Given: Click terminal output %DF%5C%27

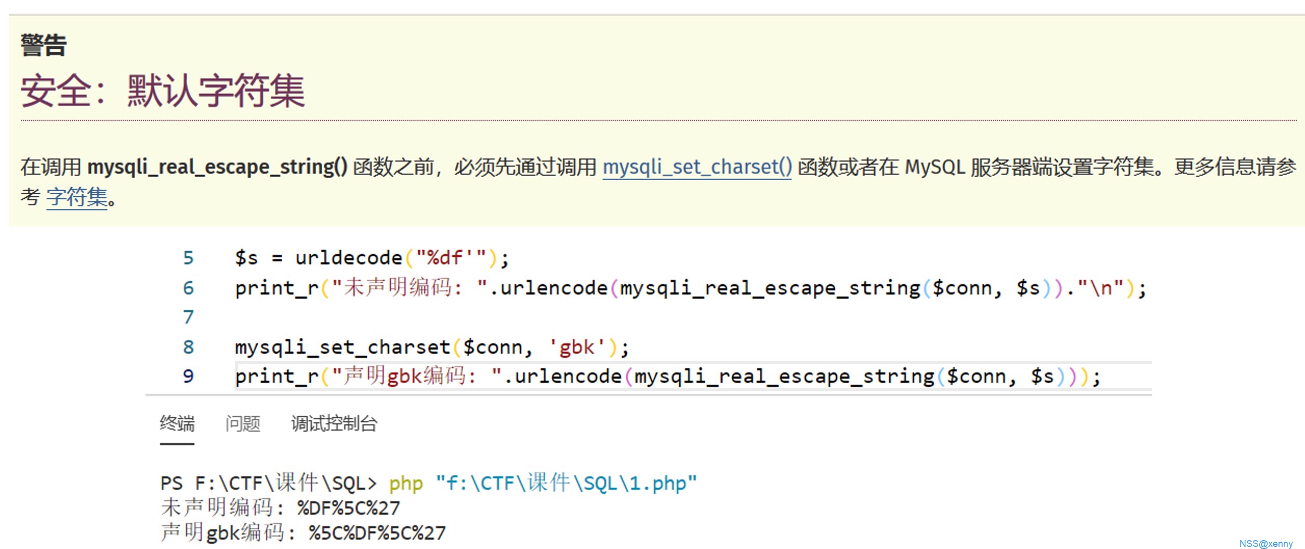Looking at the screenshot, I should point(348,508).
